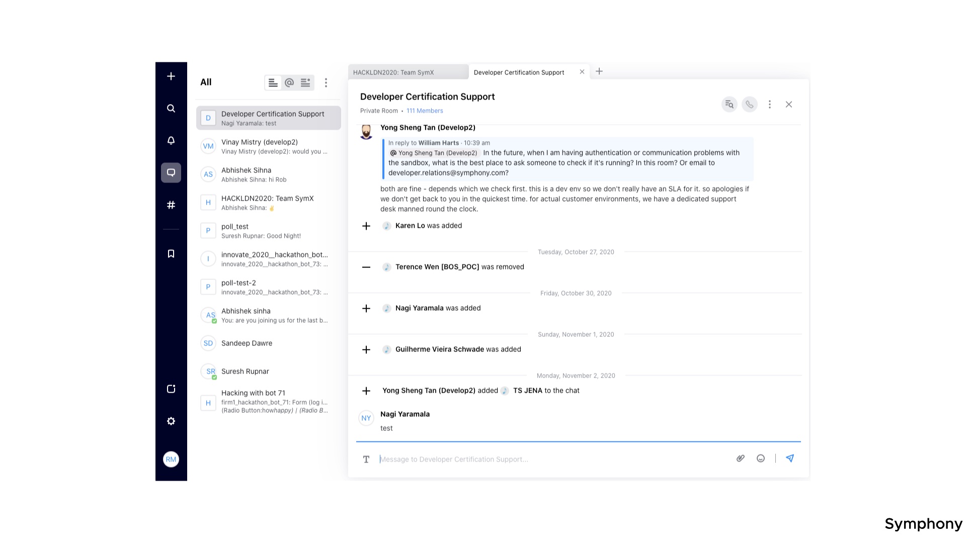Image resolution: width=966 pixels, height=543 pixels.
Task: Expand Nagi Yaramala was added event
Action: (366, 308)
